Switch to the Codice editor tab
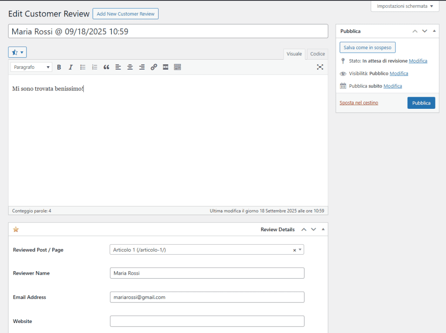Screen dimensions: 446x333 coord(317,54)
